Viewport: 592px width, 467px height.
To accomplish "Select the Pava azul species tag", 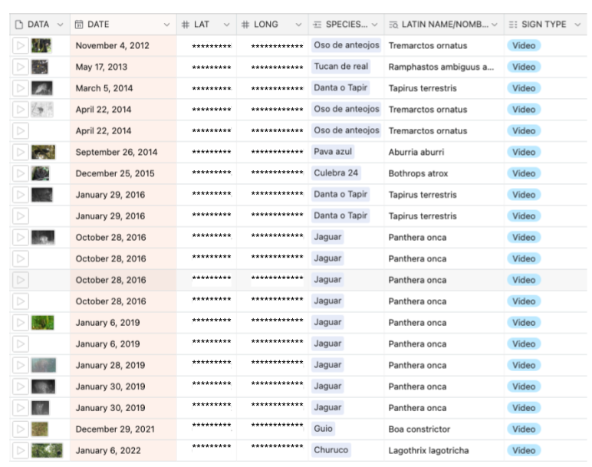I will coord(333,152).
